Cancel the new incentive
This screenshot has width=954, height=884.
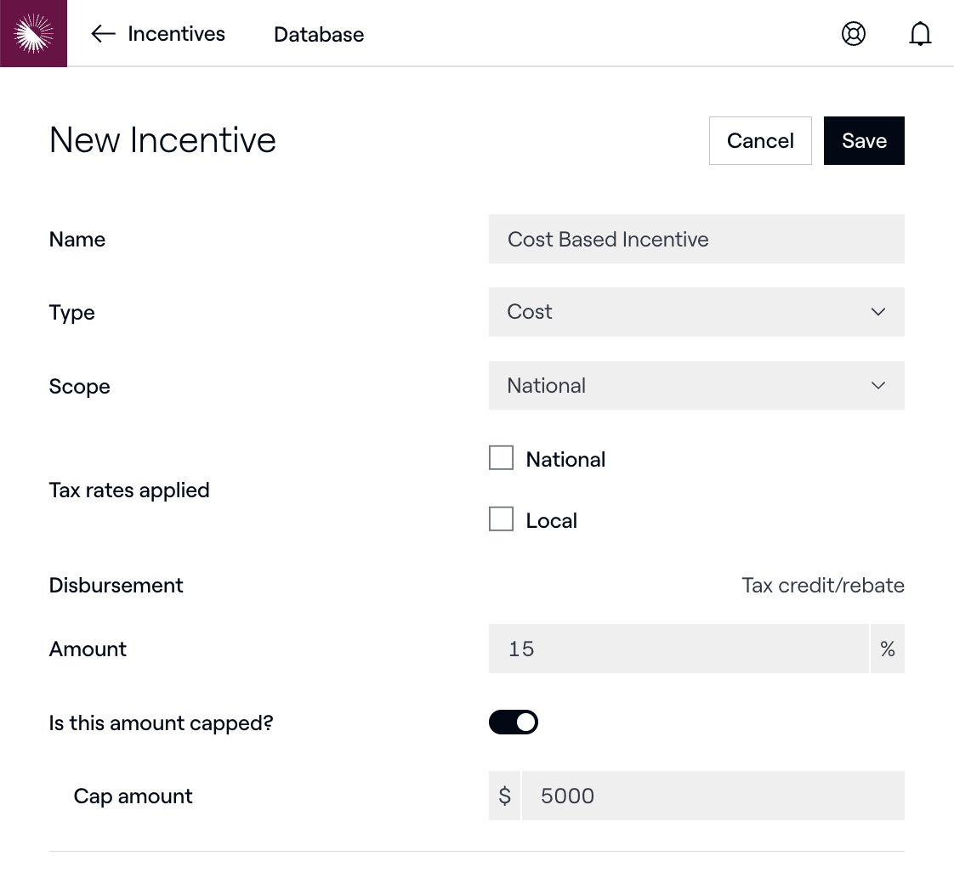pos(760,141)
